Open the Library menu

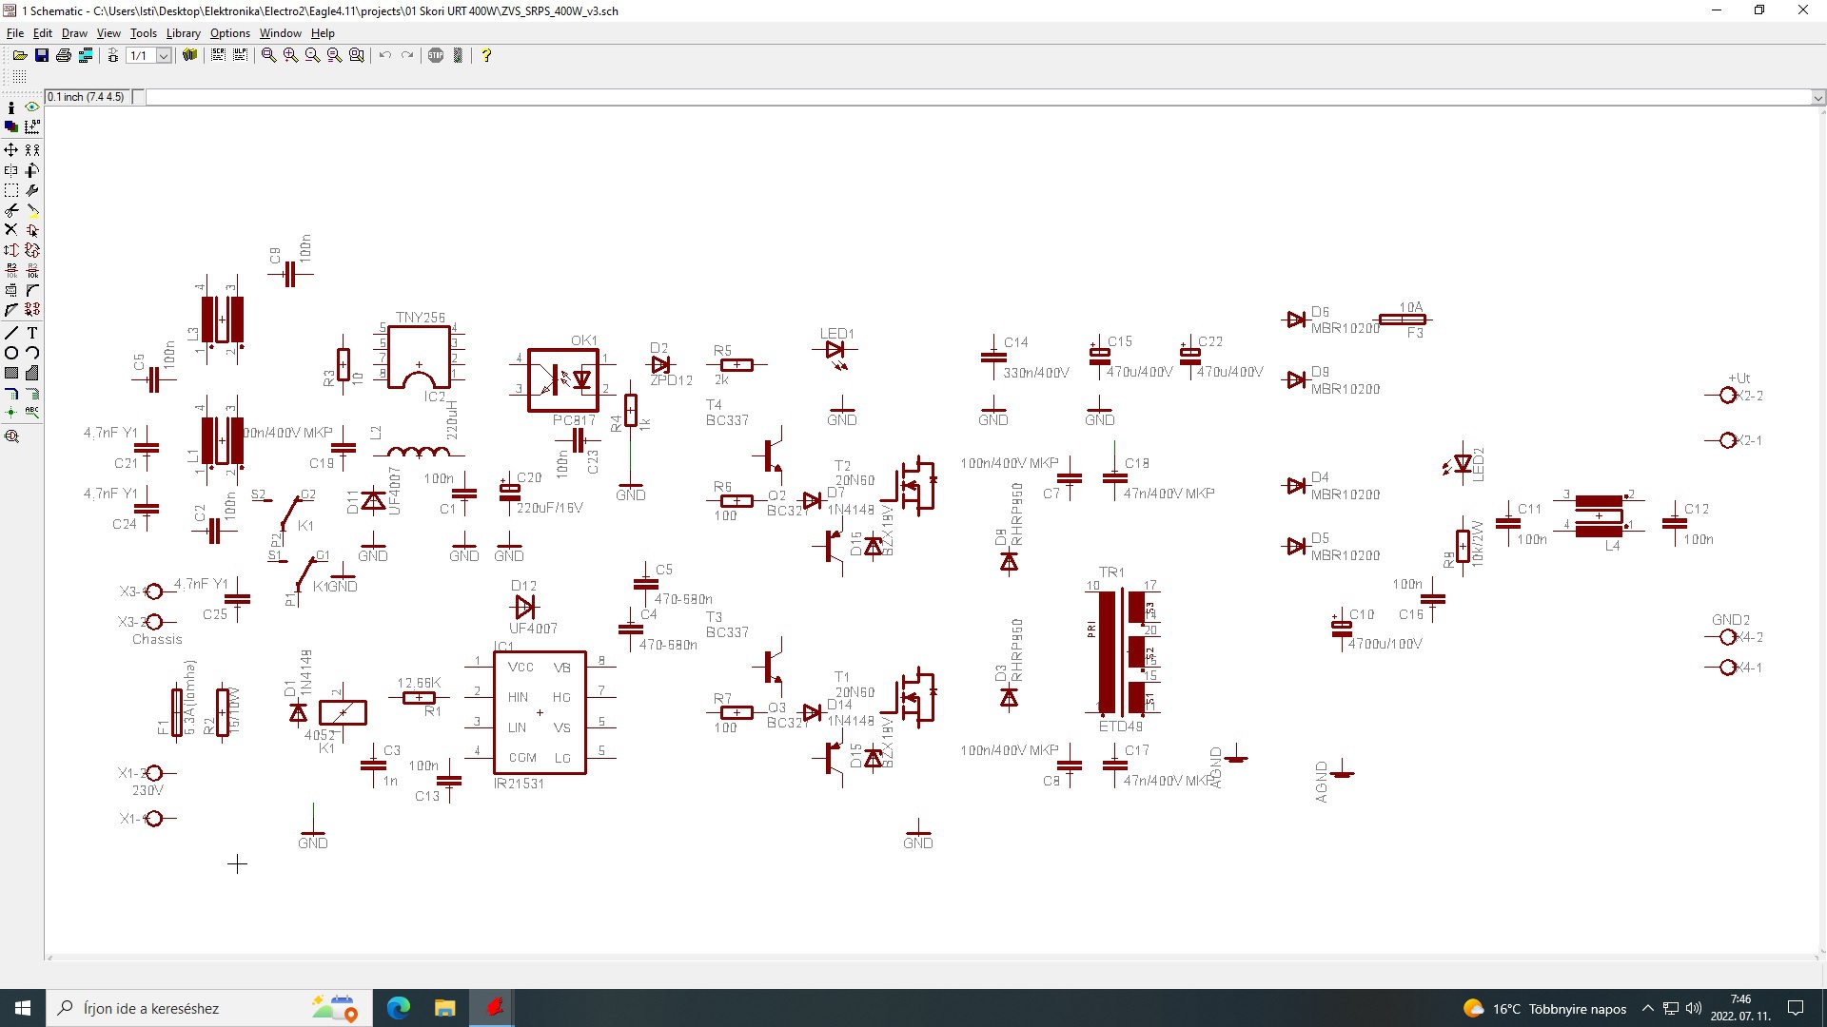click(183, 33)
